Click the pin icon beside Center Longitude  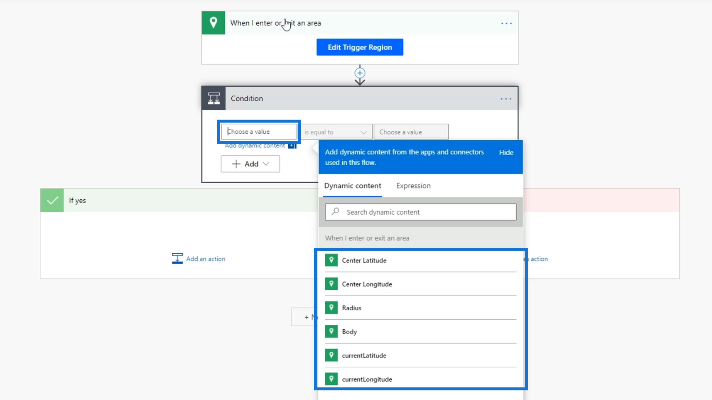point(331,284)
